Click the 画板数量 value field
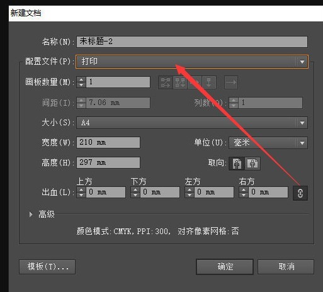Image resolution: width=323 pixels, height=292 pixels. tap(118, 82)
